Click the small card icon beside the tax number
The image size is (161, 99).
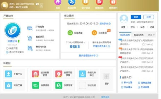click(37, 4)
